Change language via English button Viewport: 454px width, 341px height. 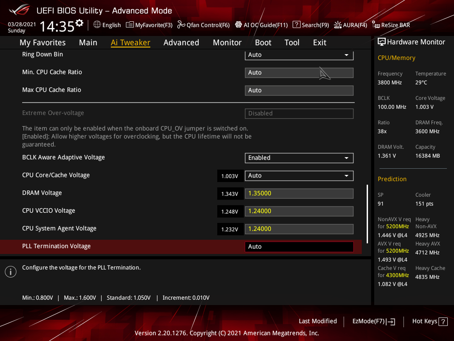[107, 25]
